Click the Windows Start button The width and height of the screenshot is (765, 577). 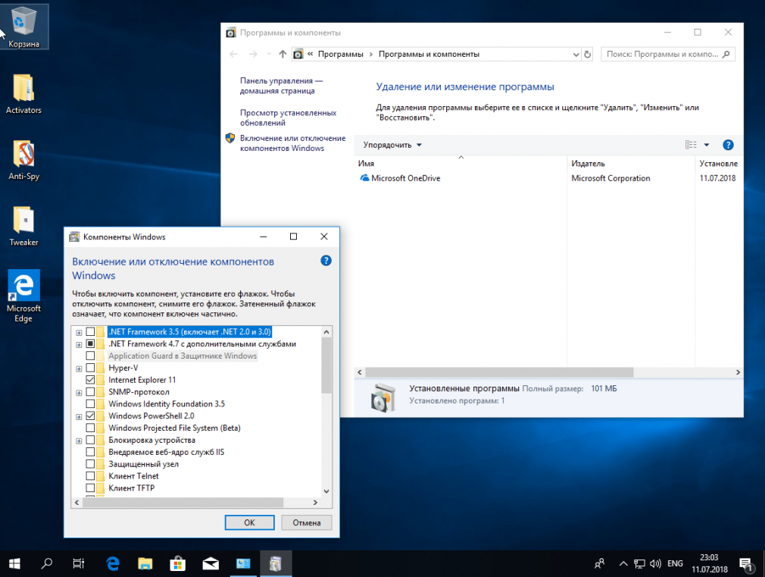coord(14,564)
